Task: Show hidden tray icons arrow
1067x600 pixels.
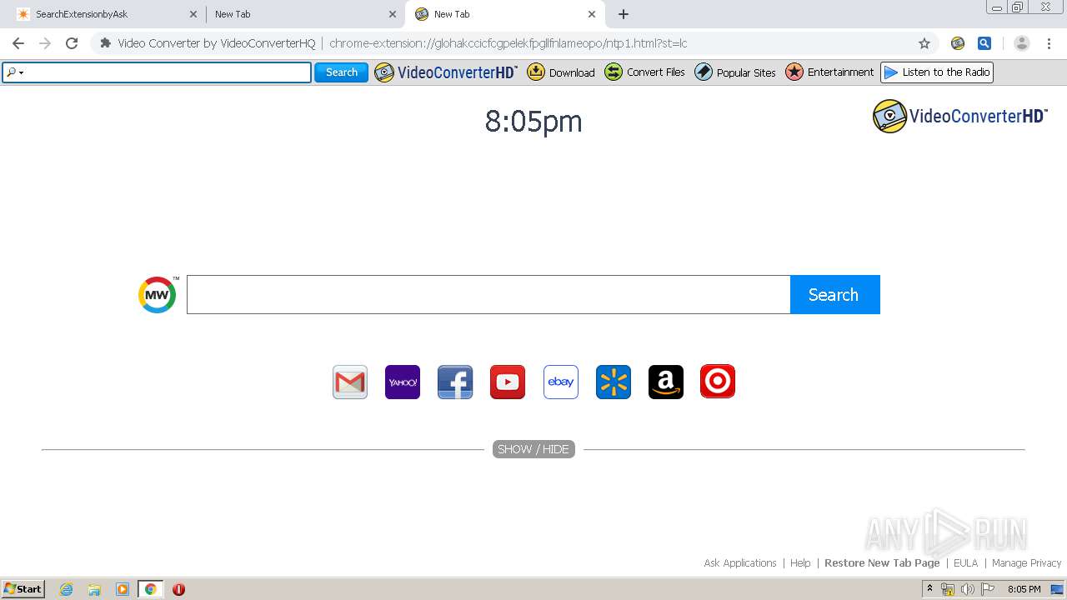Action: pos(929,589)
